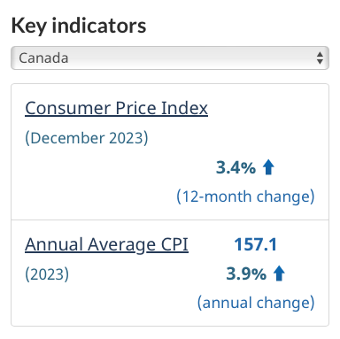
Task: Click the word CPI in the Annual Average link
Action: point(174,244)
